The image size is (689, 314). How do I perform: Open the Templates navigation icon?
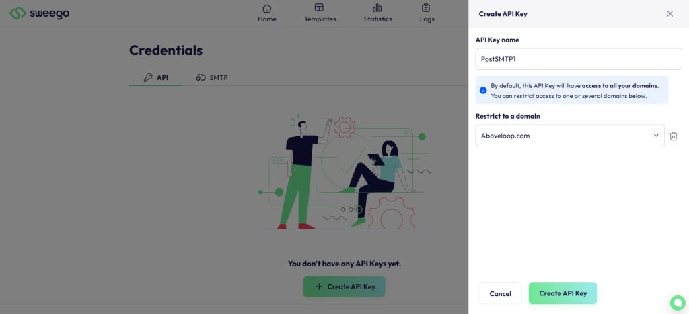(x=320, y=8)
